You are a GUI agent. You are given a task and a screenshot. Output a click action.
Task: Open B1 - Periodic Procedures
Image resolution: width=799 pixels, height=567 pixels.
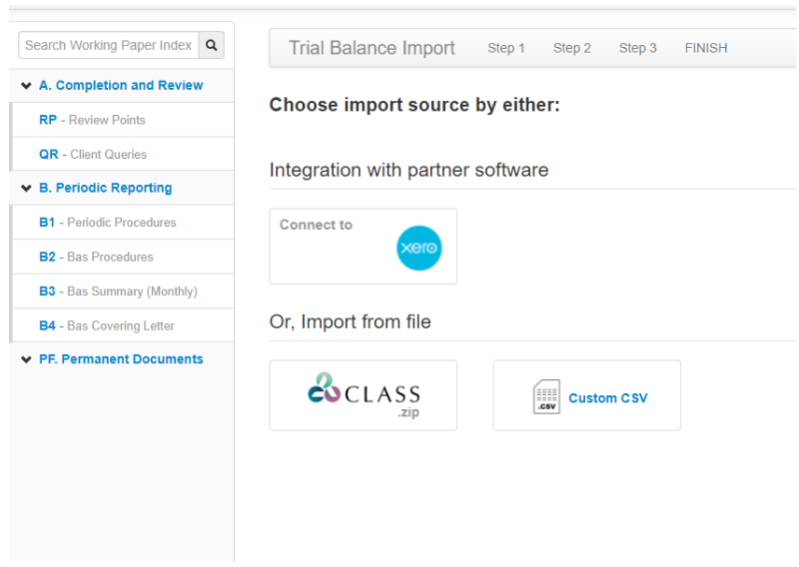click(107, 223)
